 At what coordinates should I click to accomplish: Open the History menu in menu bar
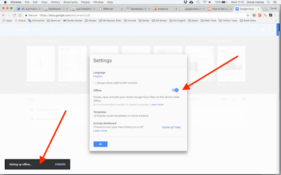55,2
